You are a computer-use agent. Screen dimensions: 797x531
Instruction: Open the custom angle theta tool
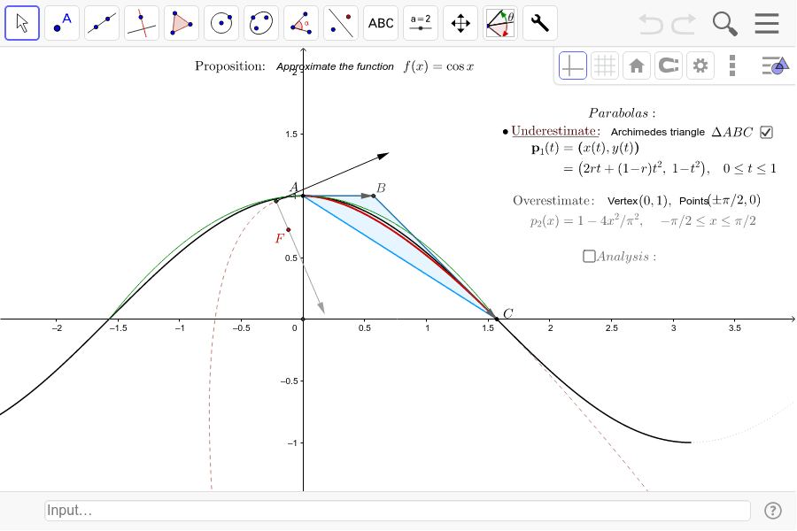pyautogui.click(x=500, y=23)
